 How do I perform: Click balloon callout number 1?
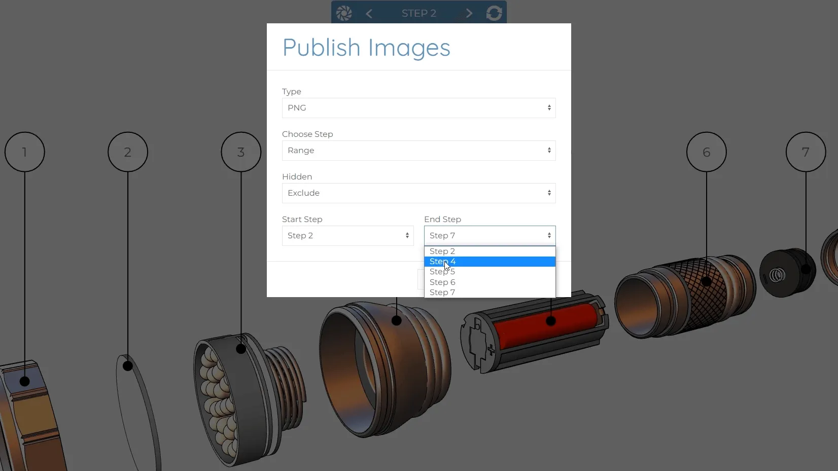(x=25, y=152)
